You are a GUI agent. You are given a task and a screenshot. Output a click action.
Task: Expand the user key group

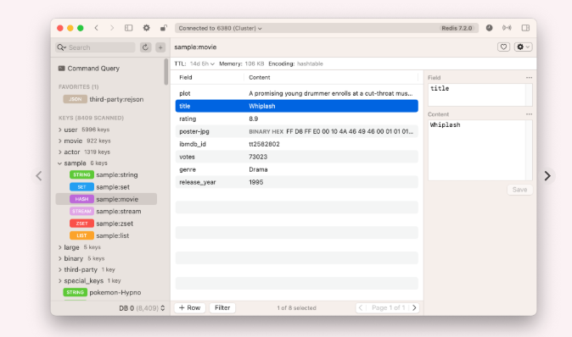point(59,130)
